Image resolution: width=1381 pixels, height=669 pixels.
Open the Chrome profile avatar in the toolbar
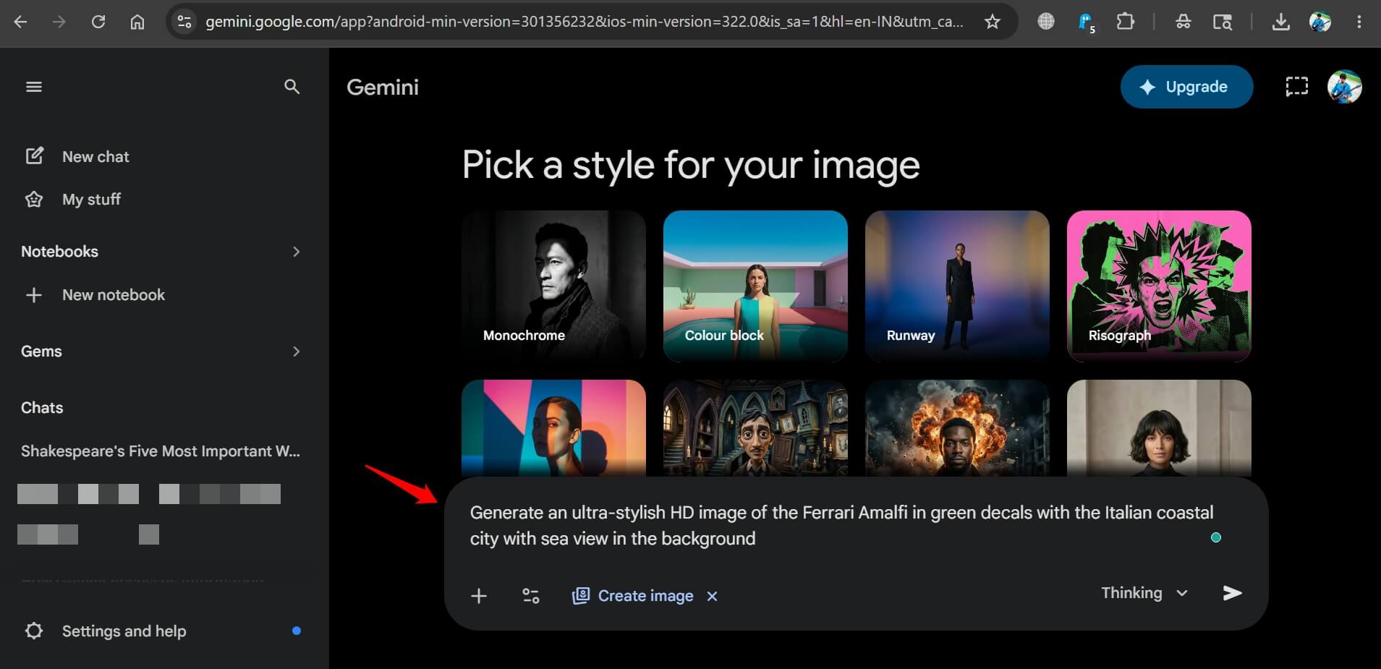[1320, 22]
